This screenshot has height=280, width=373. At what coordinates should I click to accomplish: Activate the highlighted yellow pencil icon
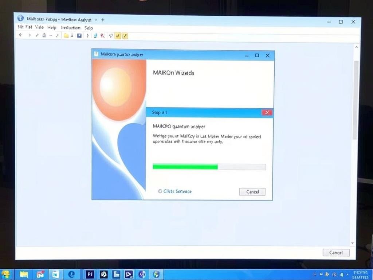click(118, 35)
